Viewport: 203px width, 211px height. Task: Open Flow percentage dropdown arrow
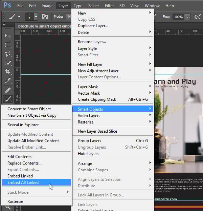tap(187, 17)
